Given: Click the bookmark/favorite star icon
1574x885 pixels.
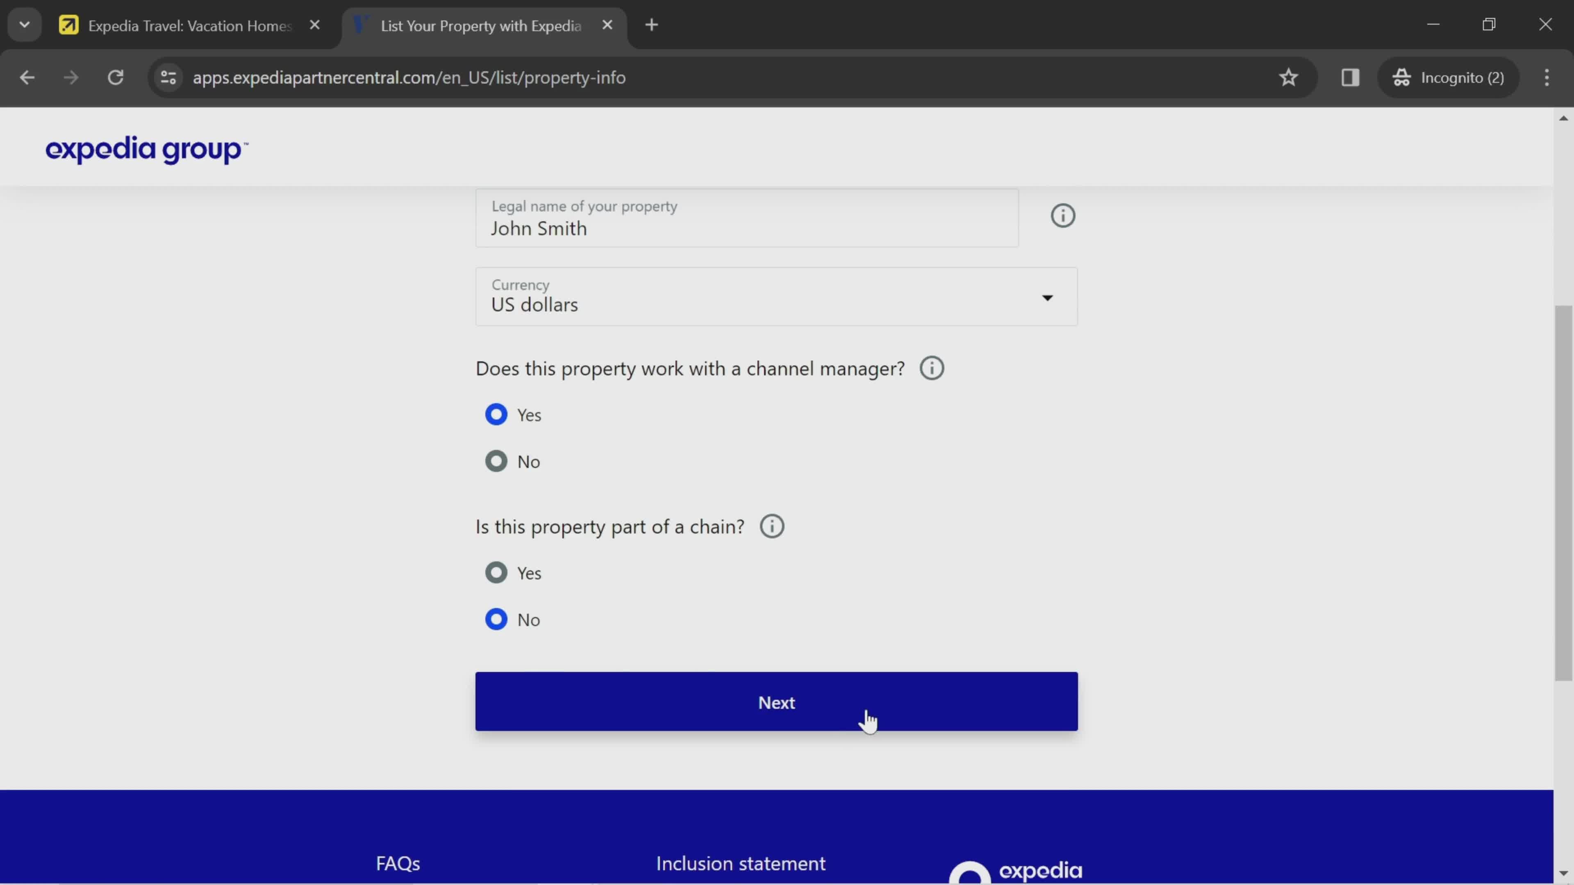Looking at the screenshot, I should click(1289, 77).
